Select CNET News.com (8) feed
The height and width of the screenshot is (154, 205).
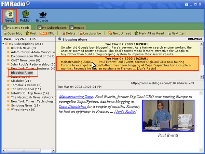[x=26, y=60]
